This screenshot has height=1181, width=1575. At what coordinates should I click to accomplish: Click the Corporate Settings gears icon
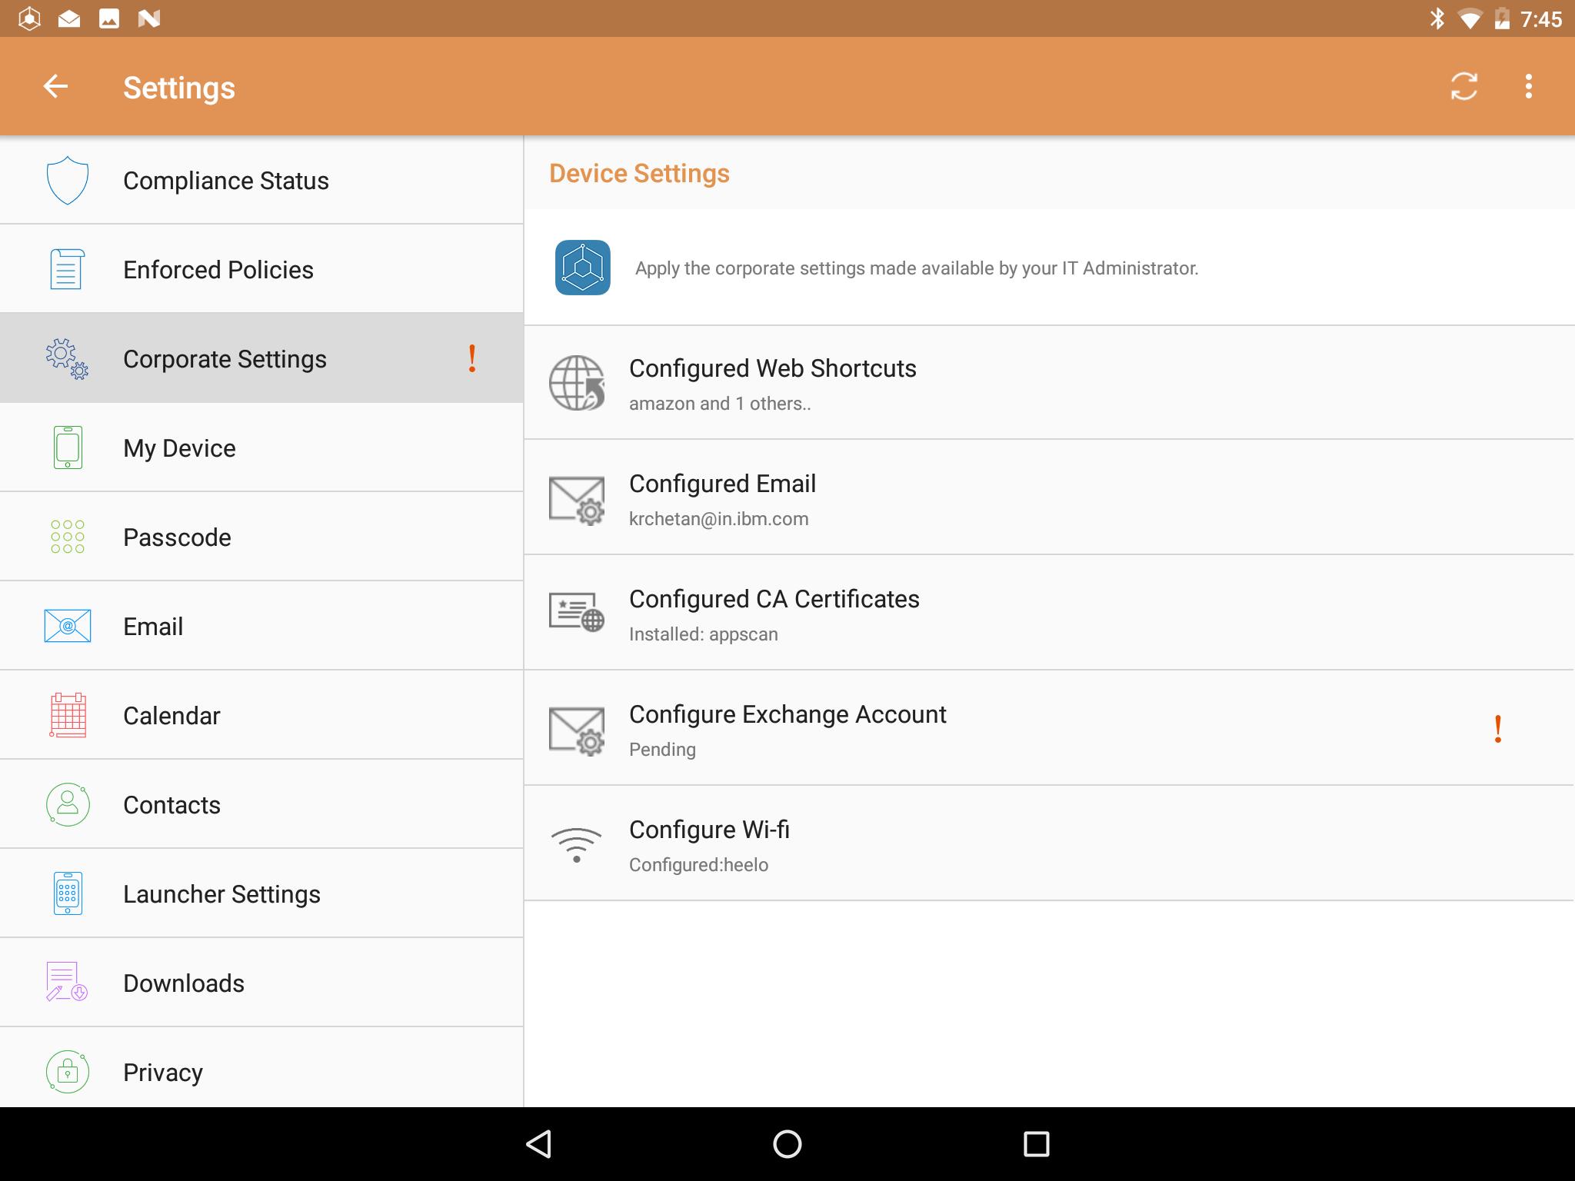[67, 358]
